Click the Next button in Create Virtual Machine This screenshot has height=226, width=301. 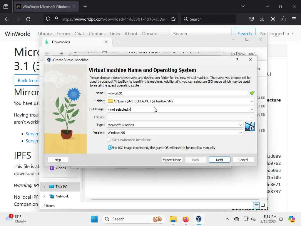coord(219,160)
